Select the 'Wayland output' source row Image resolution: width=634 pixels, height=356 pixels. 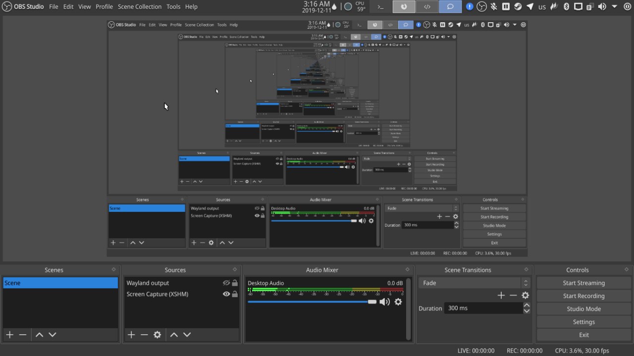(x=181, y=283)
